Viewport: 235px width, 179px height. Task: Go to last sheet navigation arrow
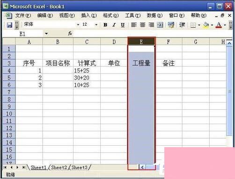point(24,167)
